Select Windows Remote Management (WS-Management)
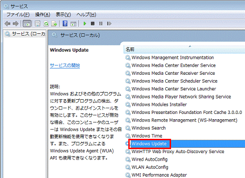This screenshot has width=245, height=178. (185, 120)
